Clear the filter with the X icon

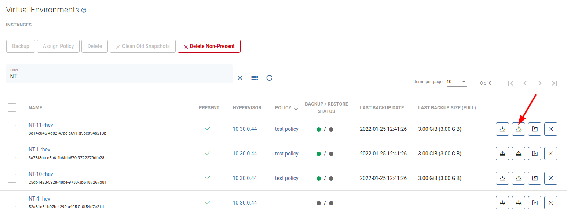(240, 78)
